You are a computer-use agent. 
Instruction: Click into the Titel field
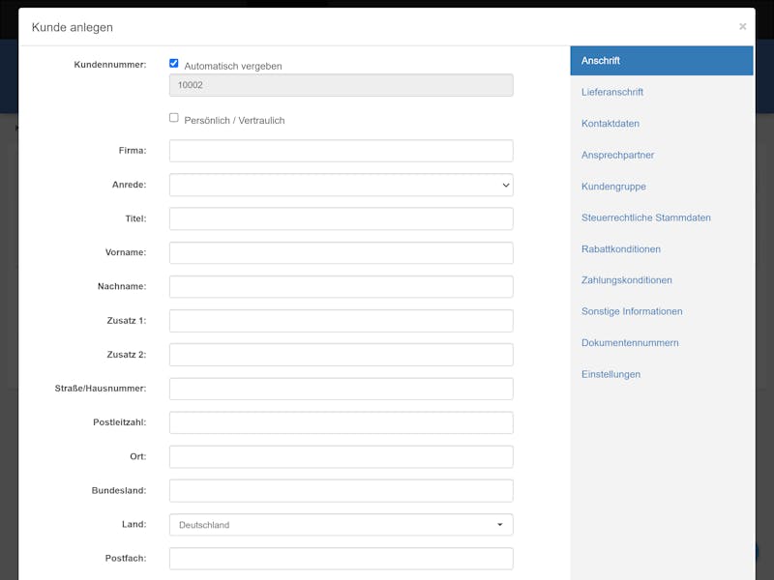(342, 218)
